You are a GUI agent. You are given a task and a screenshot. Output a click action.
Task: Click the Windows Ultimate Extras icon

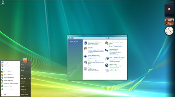click(x=2, y=78)
